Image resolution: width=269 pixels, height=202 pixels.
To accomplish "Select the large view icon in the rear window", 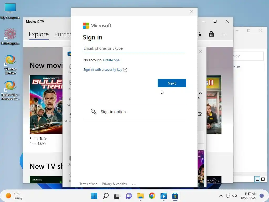I will 263,179.
